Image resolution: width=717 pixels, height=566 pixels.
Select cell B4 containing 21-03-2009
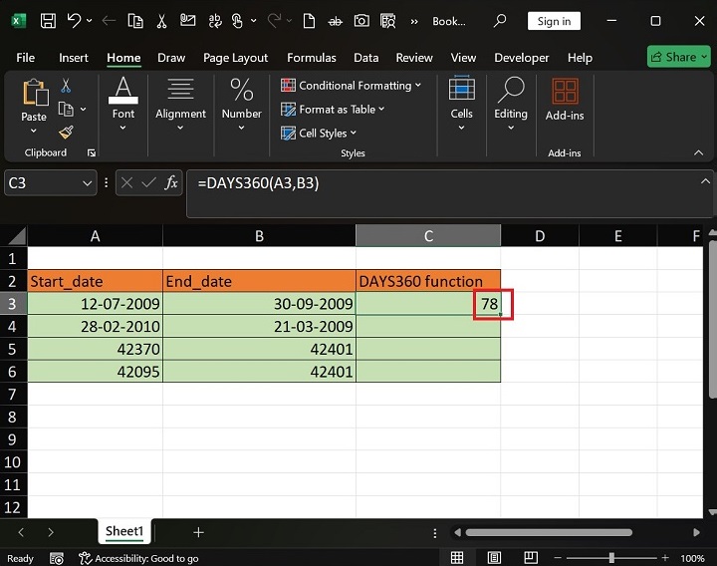[x=259, y=327]
